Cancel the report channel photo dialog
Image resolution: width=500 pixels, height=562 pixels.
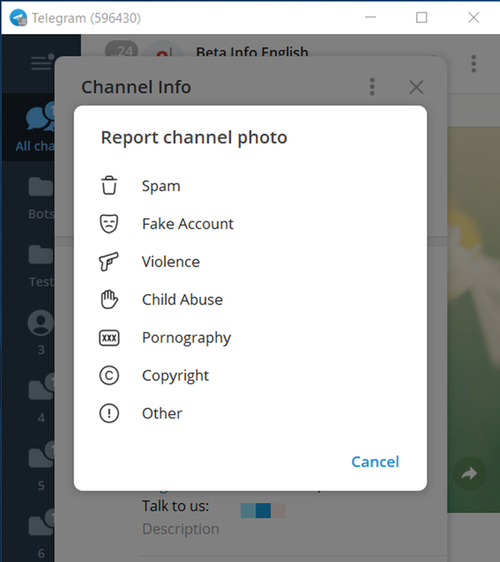[x=375, y=462]
